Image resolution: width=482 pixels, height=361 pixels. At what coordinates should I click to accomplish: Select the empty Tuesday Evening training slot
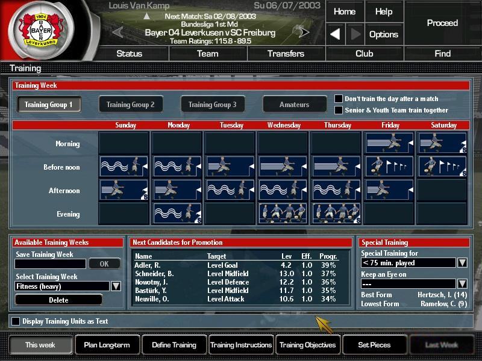click(x=230, y=214)
